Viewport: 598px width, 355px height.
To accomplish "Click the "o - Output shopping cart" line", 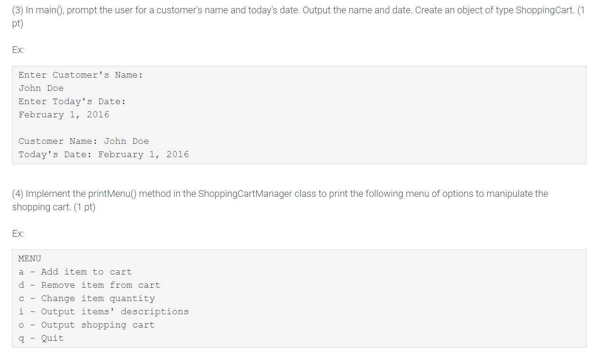I will pos(87,325).
